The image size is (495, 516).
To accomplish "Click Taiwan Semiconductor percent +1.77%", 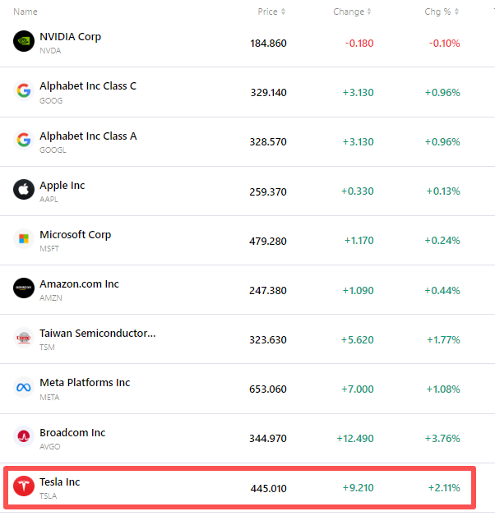I will click(444, 340).
